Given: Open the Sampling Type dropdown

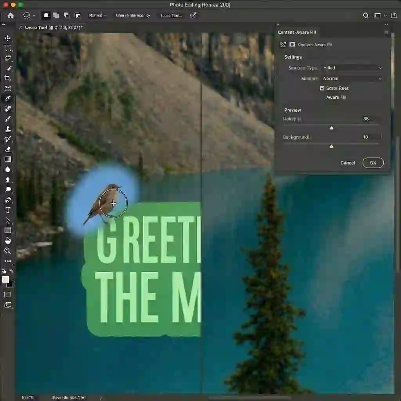Looking at the screenshot, I should pyautogui.click(x=352, y=67).
